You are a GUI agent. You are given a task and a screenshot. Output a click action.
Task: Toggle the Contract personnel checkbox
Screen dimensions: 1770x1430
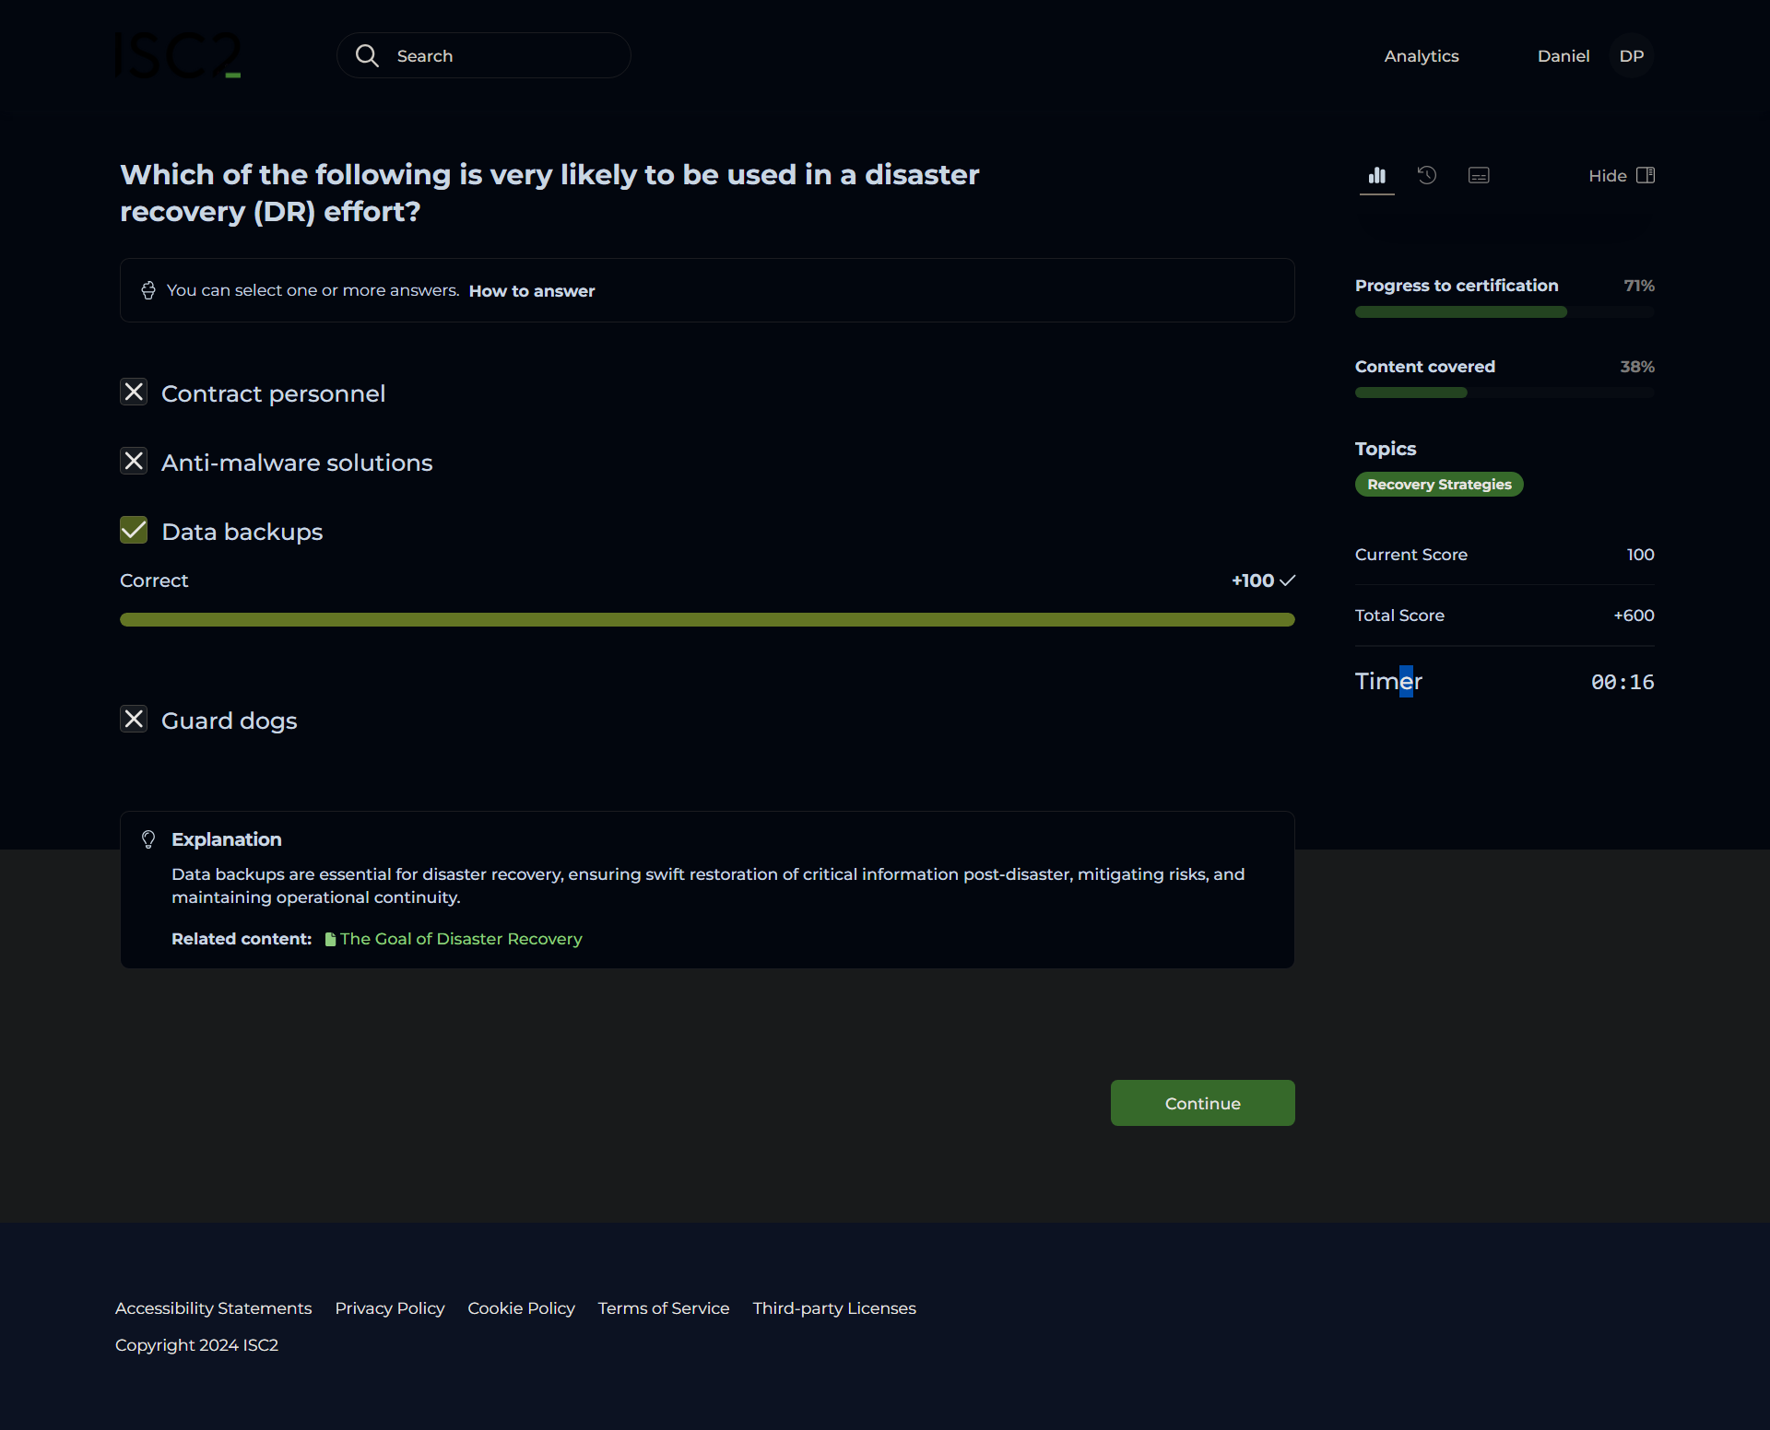[x=134, y=393]
